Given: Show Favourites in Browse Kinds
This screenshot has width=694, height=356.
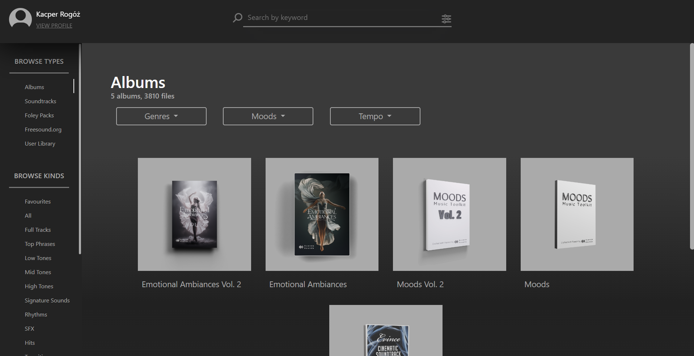Looking at the screenshot, I should pos(38,202).
